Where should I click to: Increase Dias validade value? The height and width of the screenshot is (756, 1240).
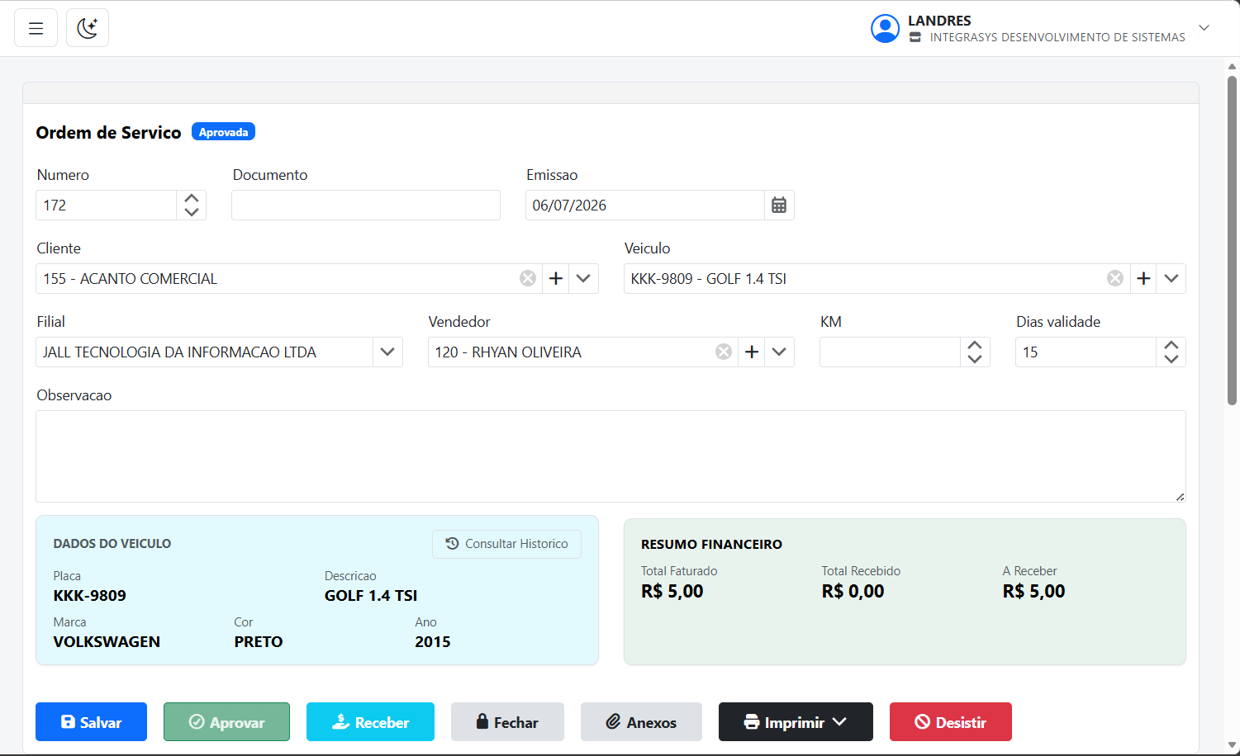coord(1171,345)
